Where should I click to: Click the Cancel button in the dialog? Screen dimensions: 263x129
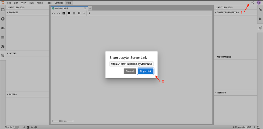click(x=130, y=71)
